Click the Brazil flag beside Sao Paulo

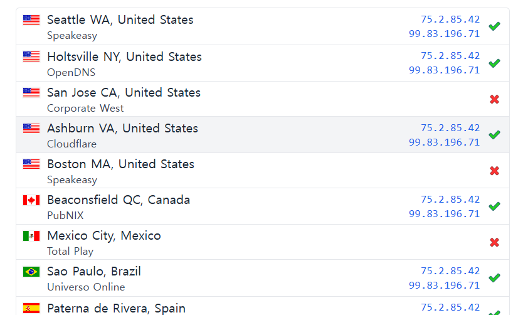31,272
